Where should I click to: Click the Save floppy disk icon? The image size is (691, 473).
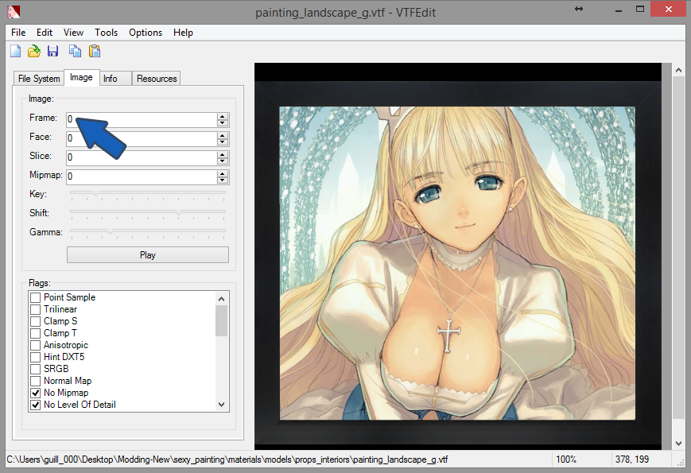(53, 51)
